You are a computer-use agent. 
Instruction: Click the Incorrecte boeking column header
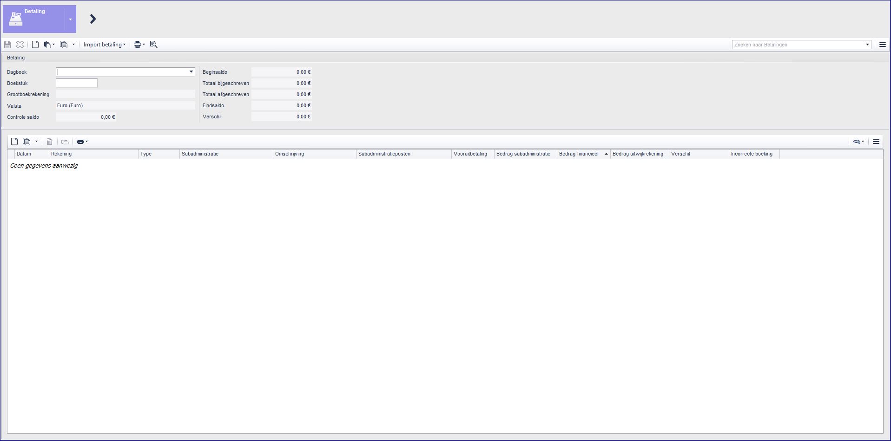pyautogui.click(x=754, y=154)
